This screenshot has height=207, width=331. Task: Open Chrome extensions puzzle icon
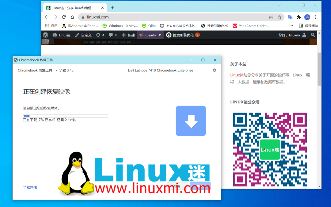(x=299, y=17)
